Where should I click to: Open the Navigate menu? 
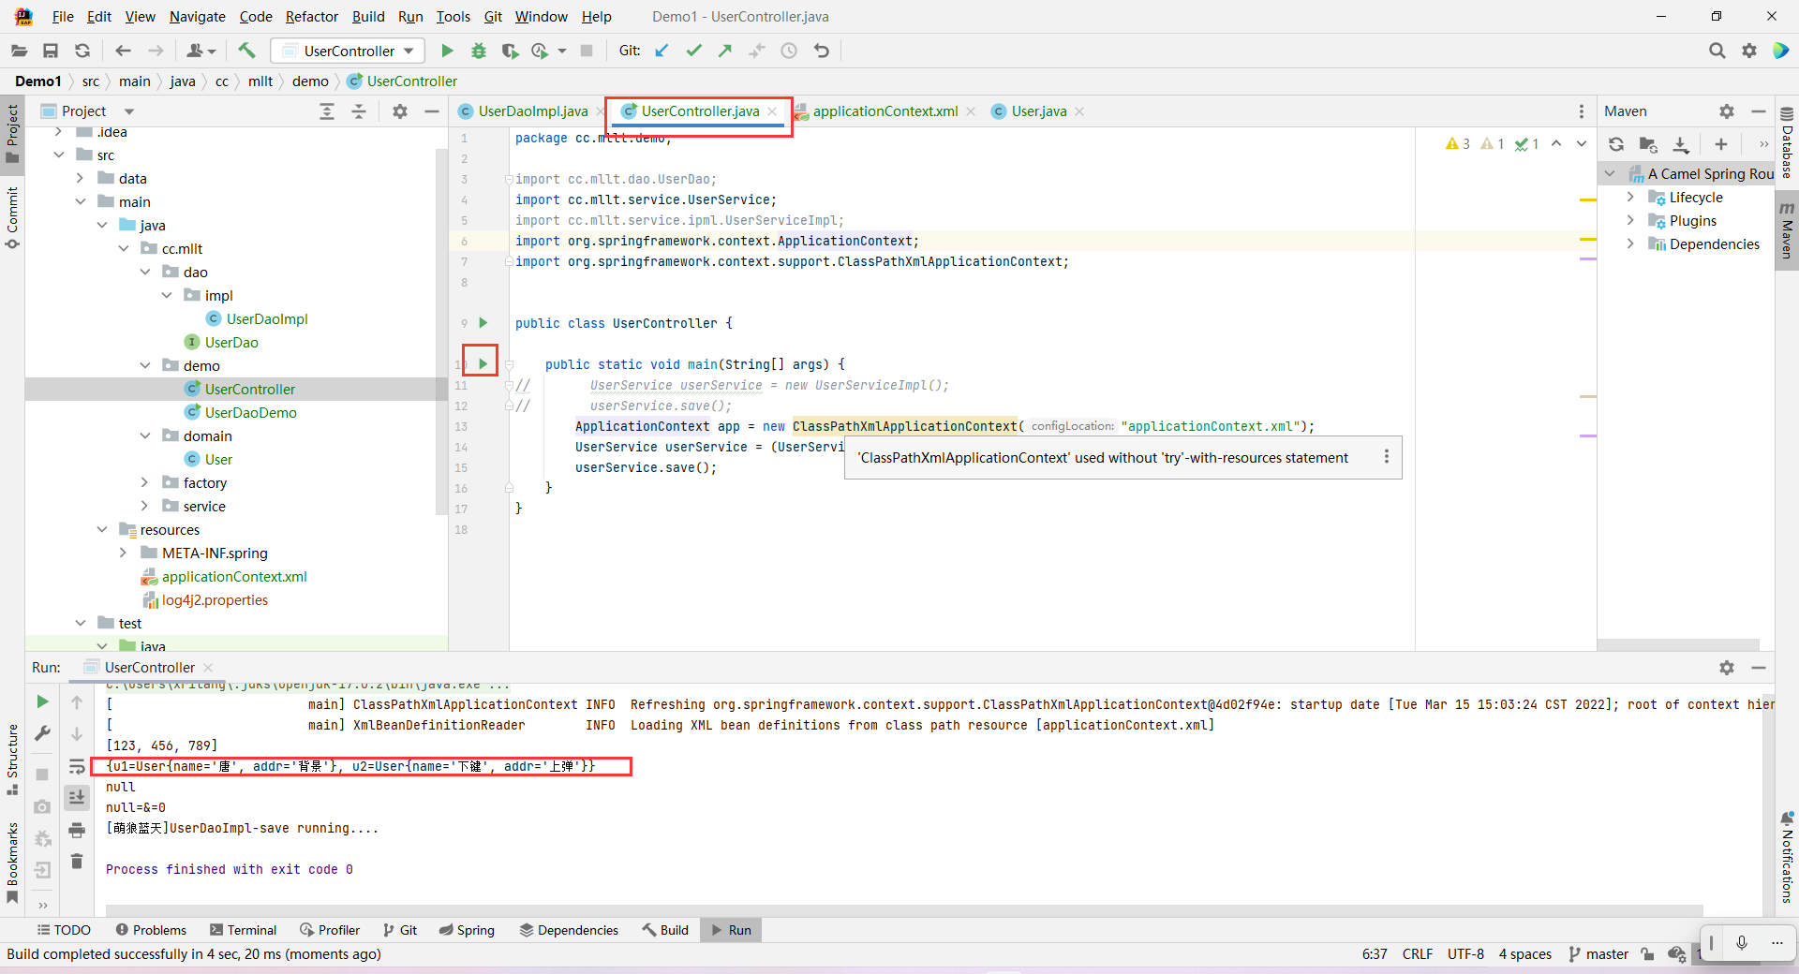[x=198, y=17]
